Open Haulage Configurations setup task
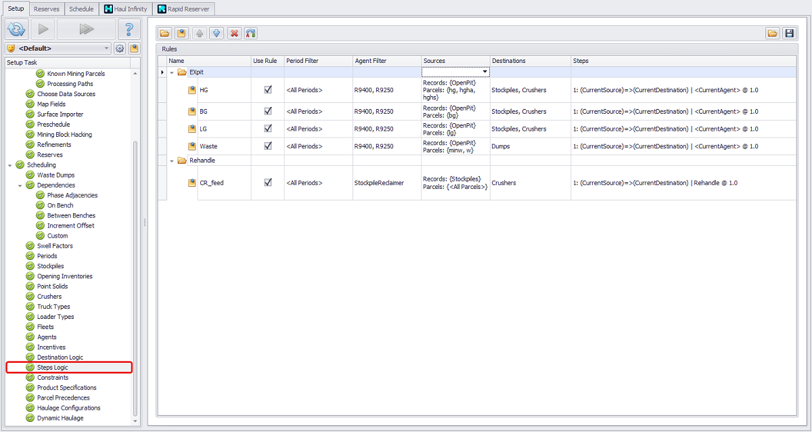Screen dimensions: 812x432 pos(68,408)
